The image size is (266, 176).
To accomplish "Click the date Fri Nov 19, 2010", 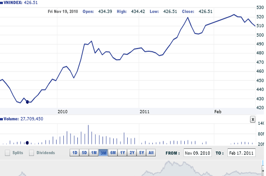I will pyautogui.click(x=63, y=12).
